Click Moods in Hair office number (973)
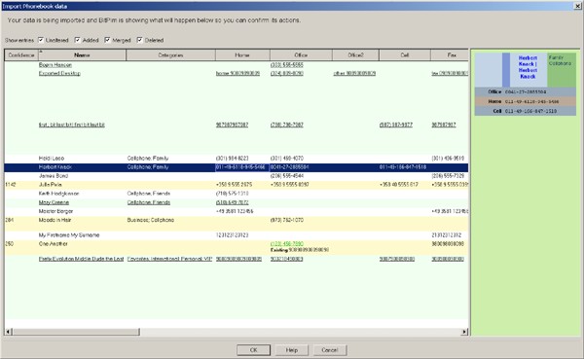 tap(287, 220)
